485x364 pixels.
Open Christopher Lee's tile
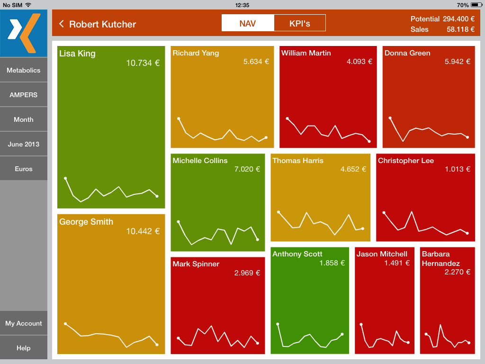[x=425, y=198]
